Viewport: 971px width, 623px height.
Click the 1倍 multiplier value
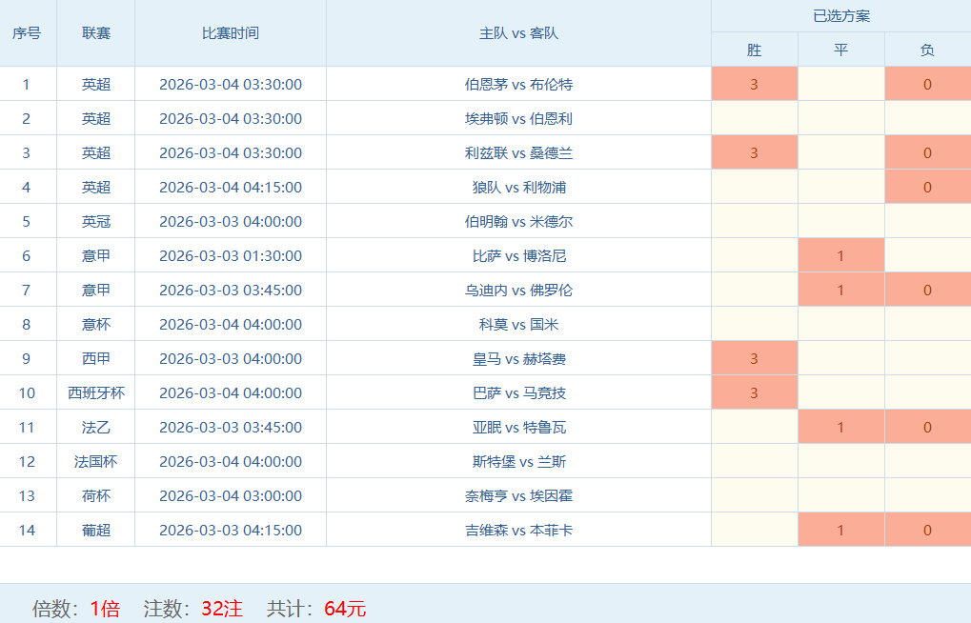click(x=105, y=609)
